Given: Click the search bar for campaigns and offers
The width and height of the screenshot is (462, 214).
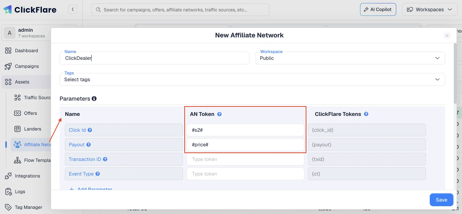Looking at the screenshot, I should (180, 10).
